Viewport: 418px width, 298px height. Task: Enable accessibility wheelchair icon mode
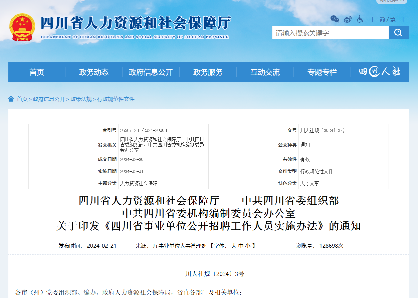360,19
